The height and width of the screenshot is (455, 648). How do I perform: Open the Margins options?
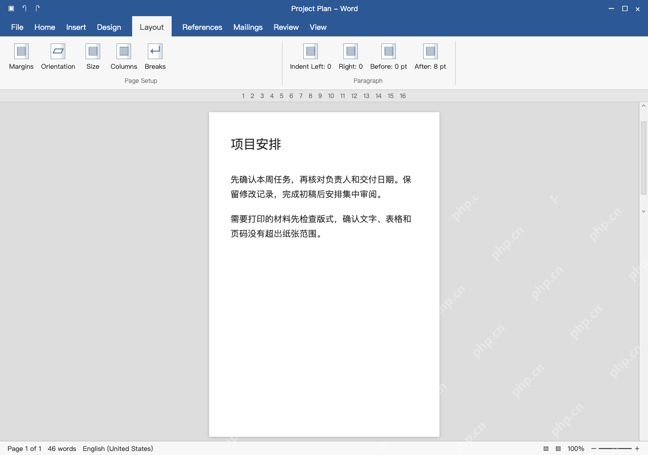21,57
